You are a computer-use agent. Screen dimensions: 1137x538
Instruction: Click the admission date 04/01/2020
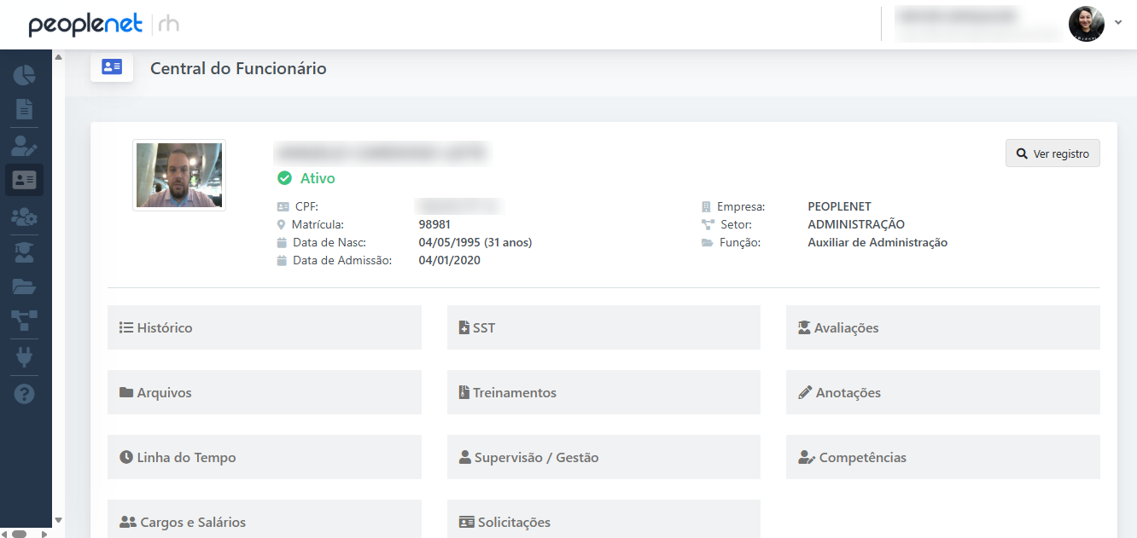(450, 260)
